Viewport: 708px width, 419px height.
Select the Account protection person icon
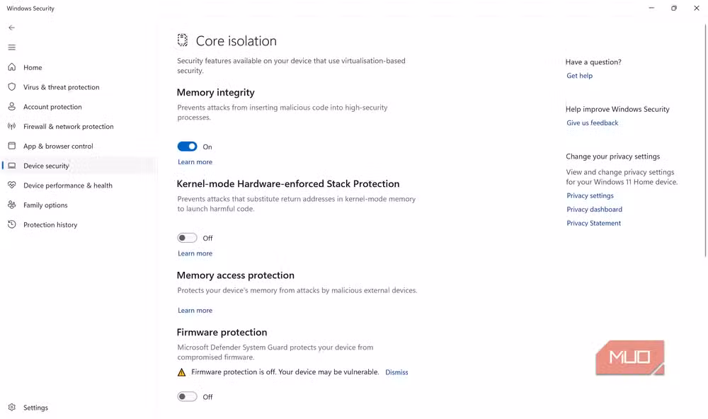12,107
